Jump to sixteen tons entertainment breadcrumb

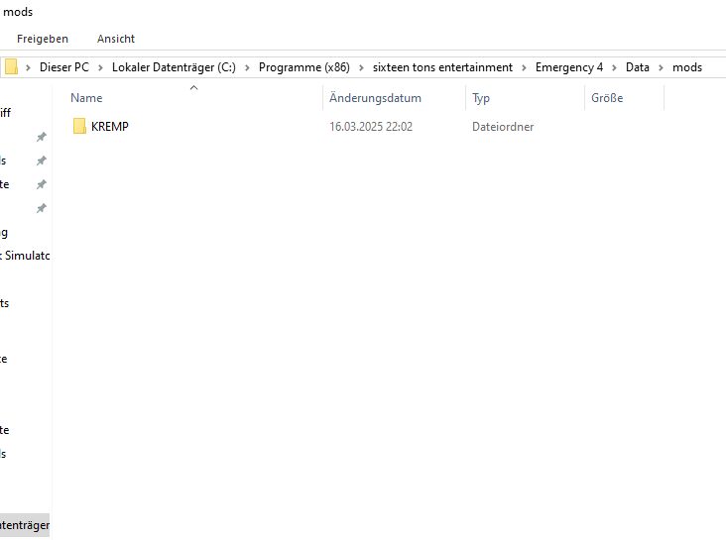pos(442,67)
